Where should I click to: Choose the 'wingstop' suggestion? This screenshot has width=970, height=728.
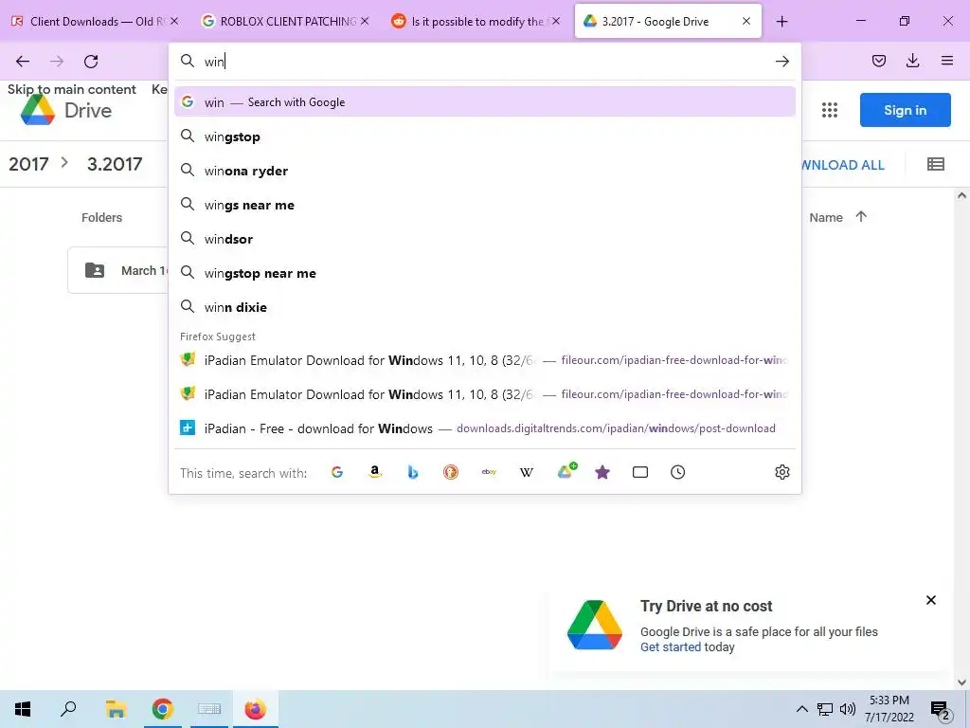point(484,136)
